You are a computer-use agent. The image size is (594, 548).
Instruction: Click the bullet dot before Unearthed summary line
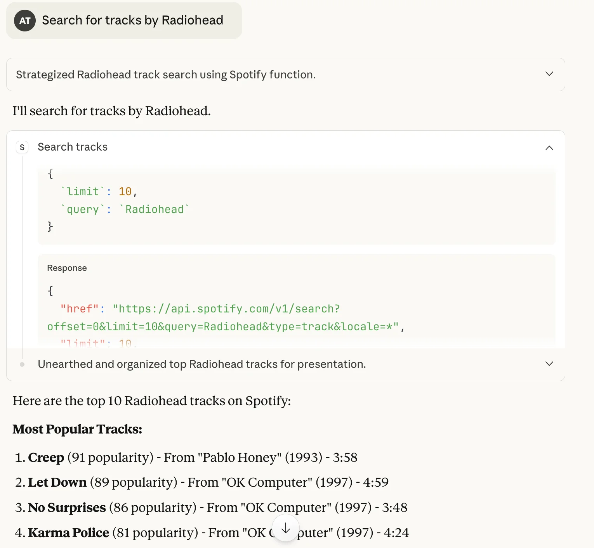click(x=22, y=364)
